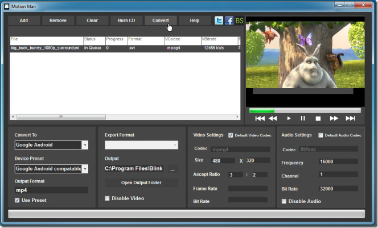Expand the Convert To dropdown
378x228 pixels.
pyautogui.click(x=85, y=145)
